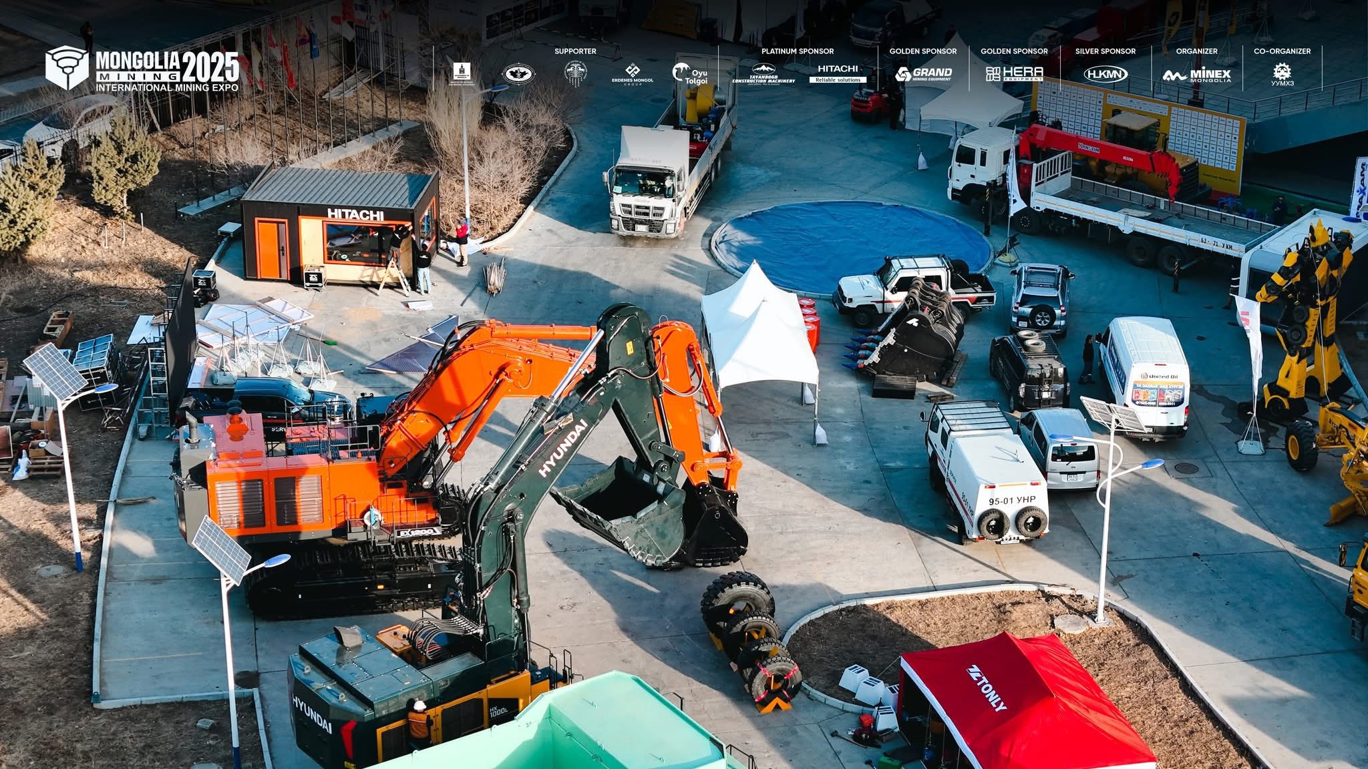1368x769 pixels.
Task: Click the Oyu Tolgoi supporter logo
Action: point(690,73)
